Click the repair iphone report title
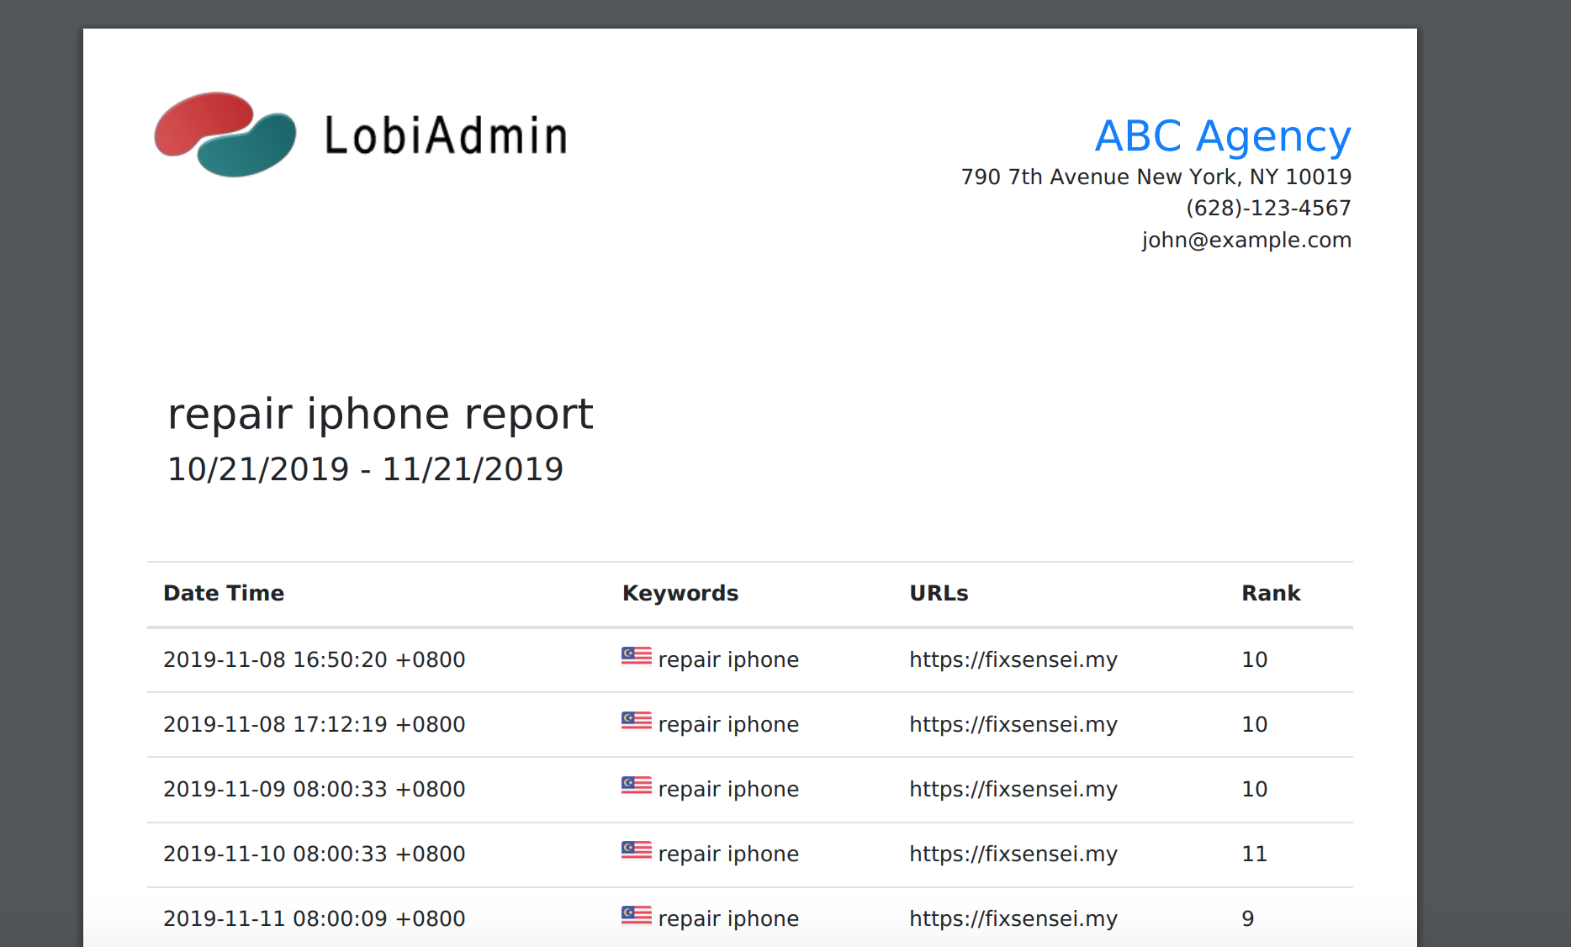The height and width of the screenshot is (947, 1571). coord(380,415)
